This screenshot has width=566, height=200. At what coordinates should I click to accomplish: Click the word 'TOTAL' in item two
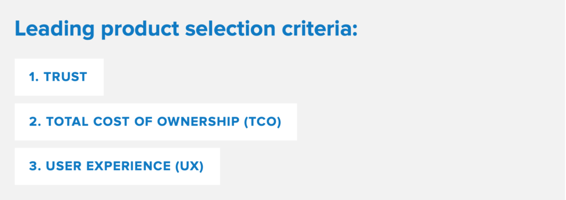(67, 122)
